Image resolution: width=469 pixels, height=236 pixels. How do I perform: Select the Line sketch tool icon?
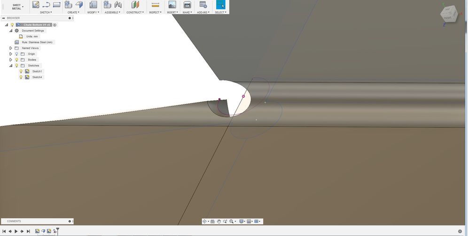46,5
